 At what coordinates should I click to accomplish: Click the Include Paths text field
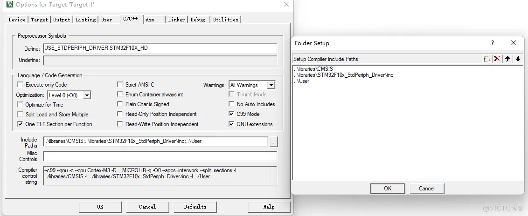(x=155, y=142)
